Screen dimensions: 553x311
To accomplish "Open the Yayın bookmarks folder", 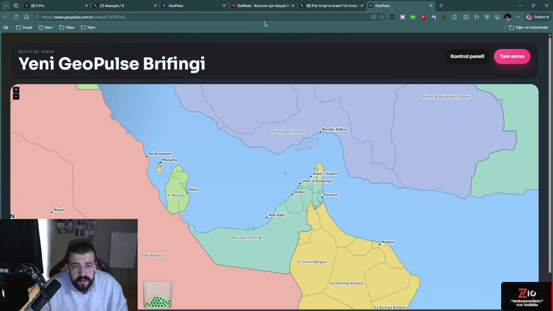I will point(88,27).
